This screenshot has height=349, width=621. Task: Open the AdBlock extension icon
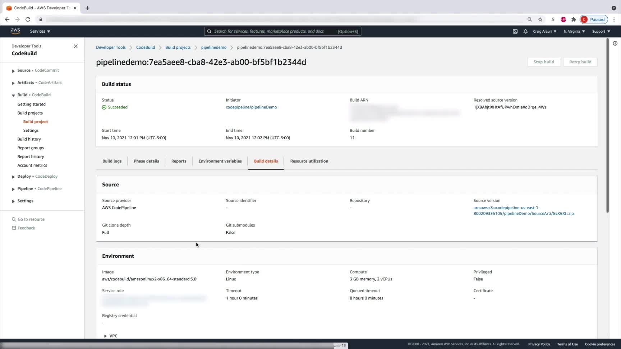563,19
